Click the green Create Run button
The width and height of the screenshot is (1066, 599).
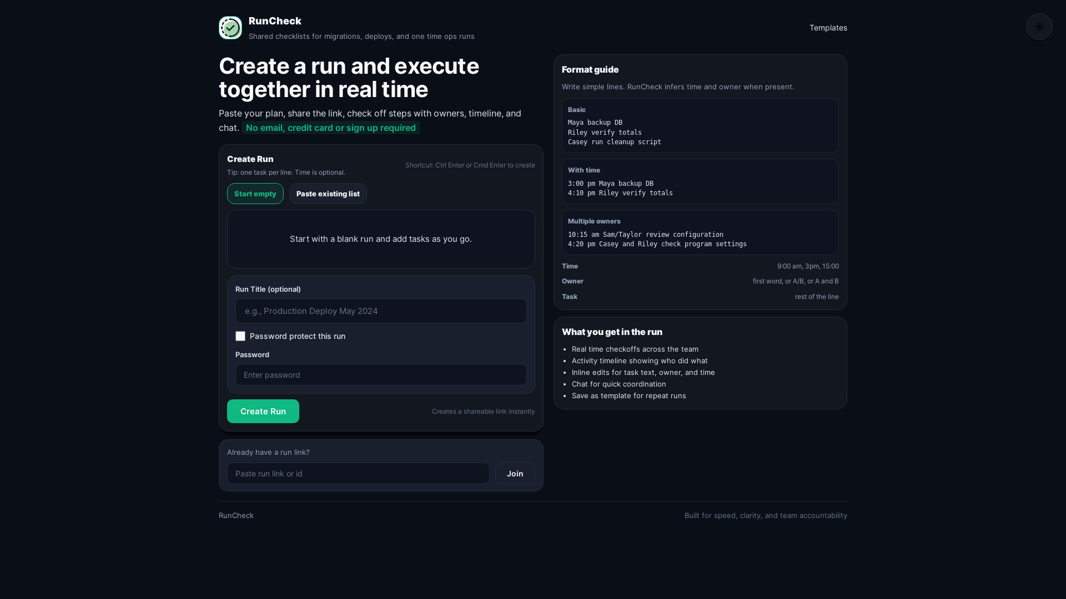point(263,412)
